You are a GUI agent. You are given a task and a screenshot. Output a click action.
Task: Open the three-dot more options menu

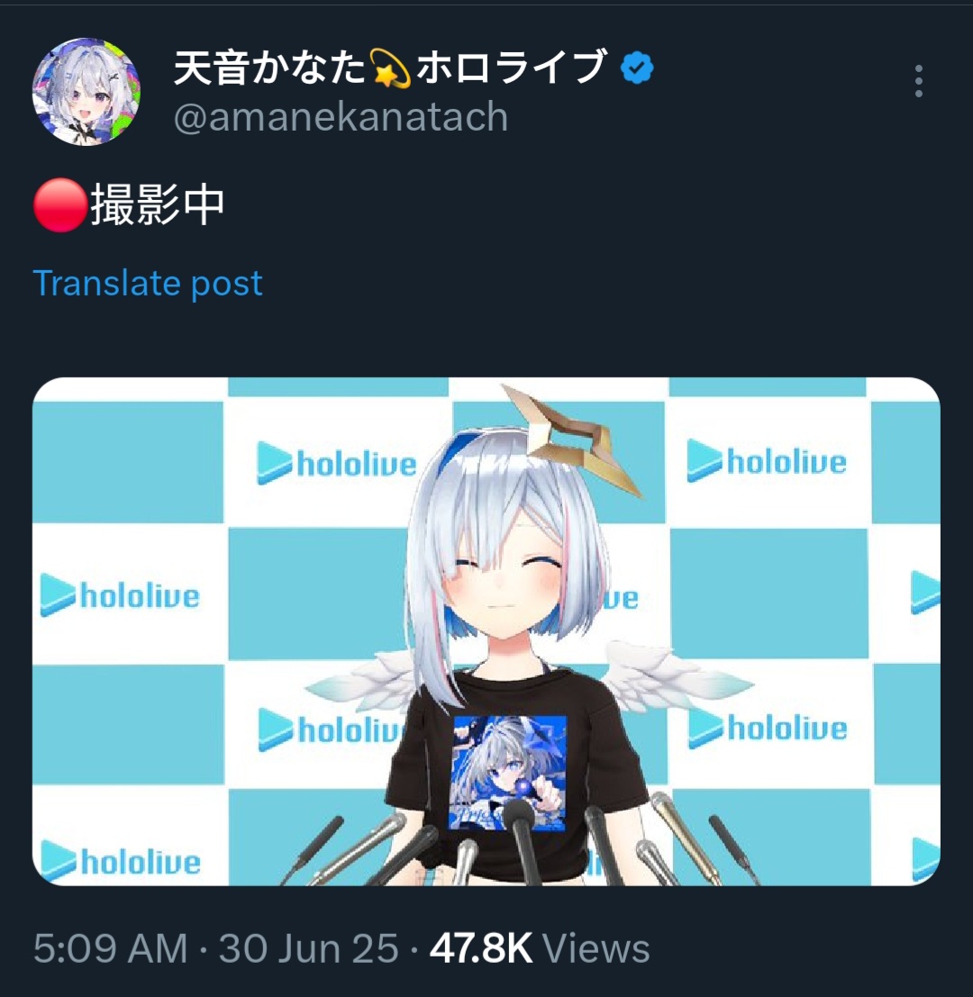918,81
